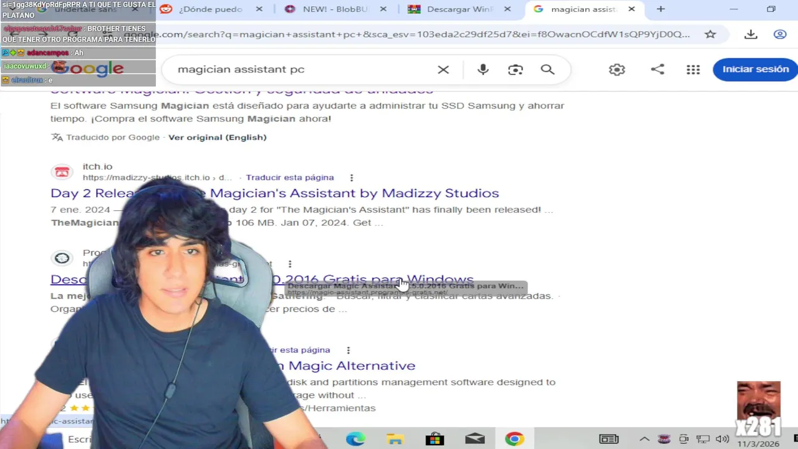Click the Meet Now camera tray icon

tap(684, 439)
